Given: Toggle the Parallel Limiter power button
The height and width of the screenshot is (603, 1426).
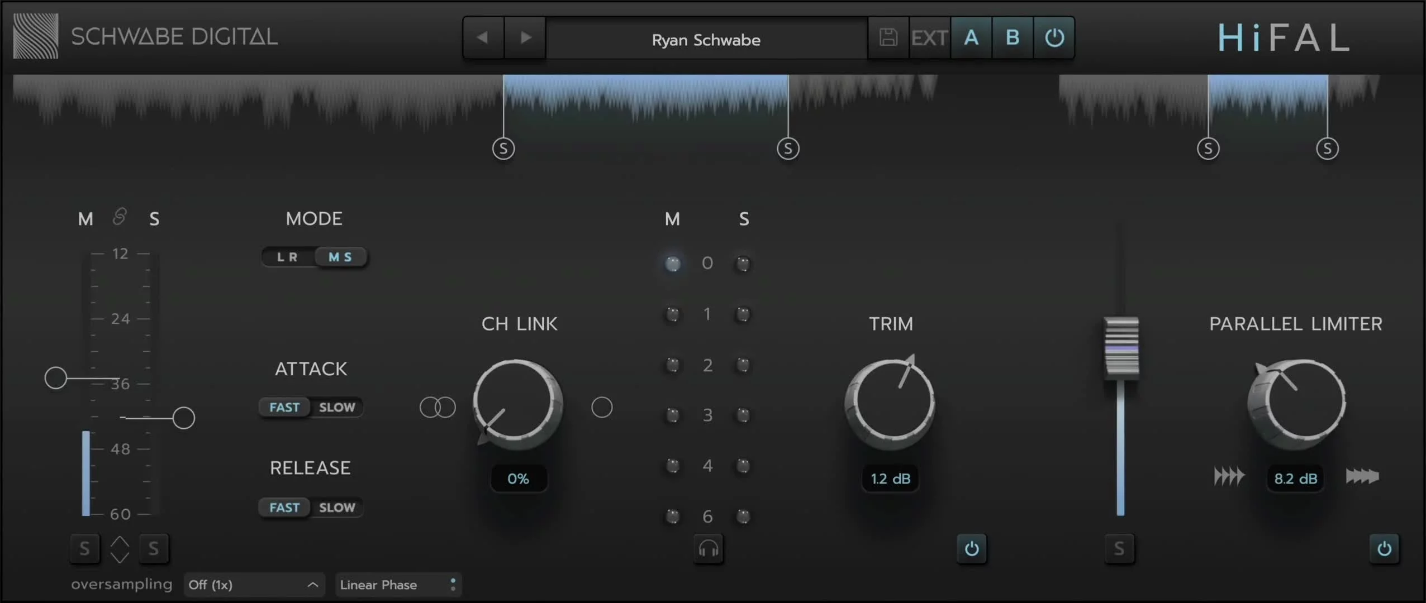Looking at the screenshot, I should [x=1384, y=549].
